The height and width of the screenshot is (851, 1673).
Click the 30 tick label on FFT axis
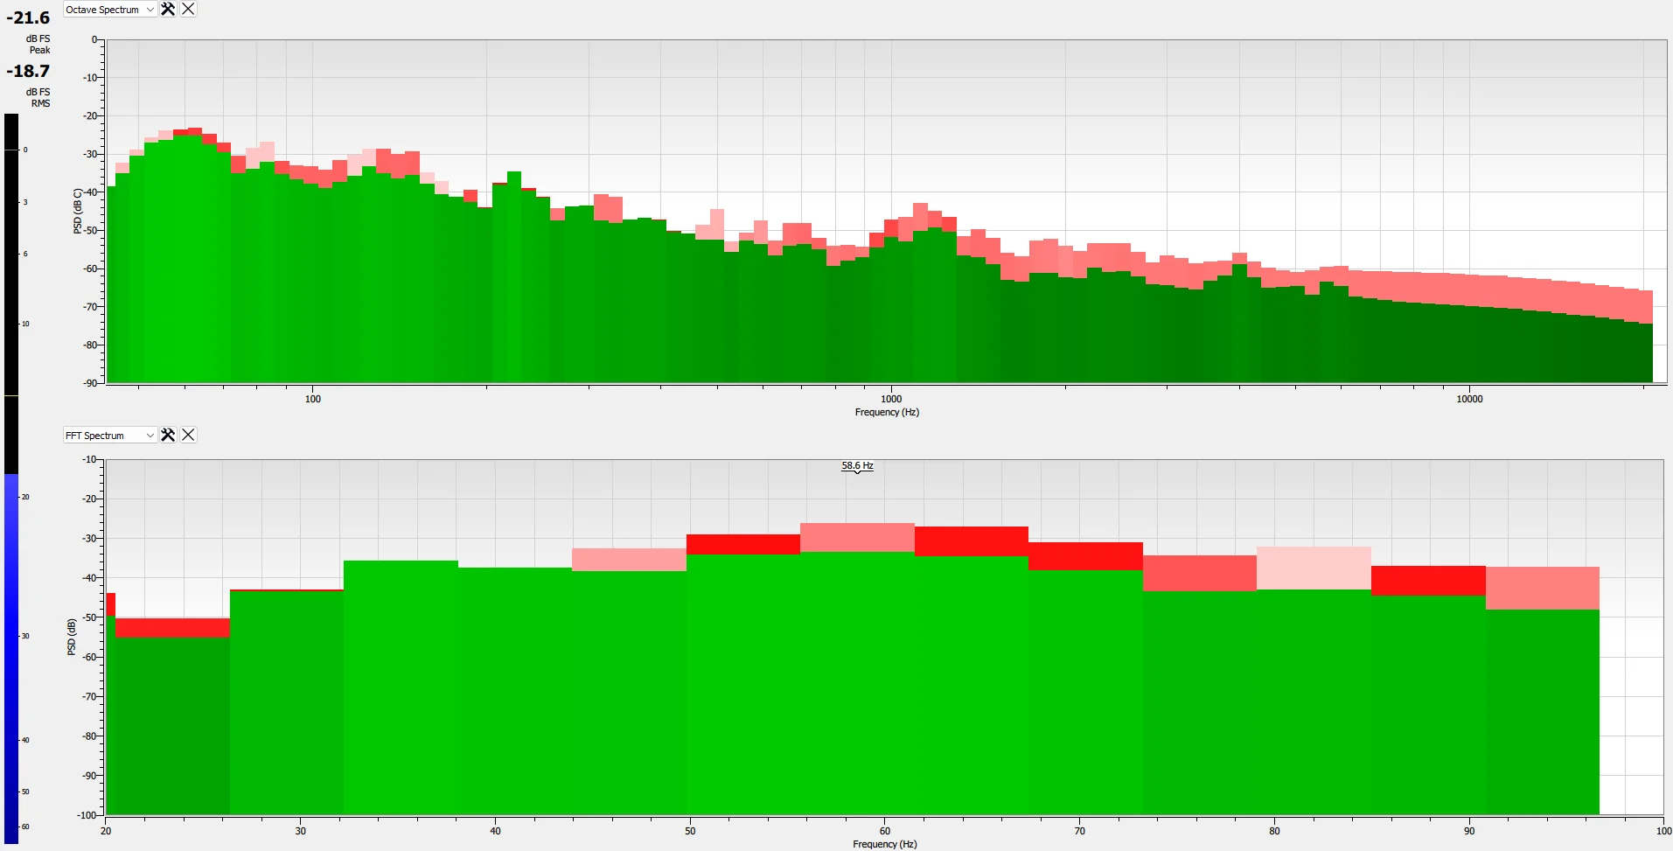[x=301, y=831]
